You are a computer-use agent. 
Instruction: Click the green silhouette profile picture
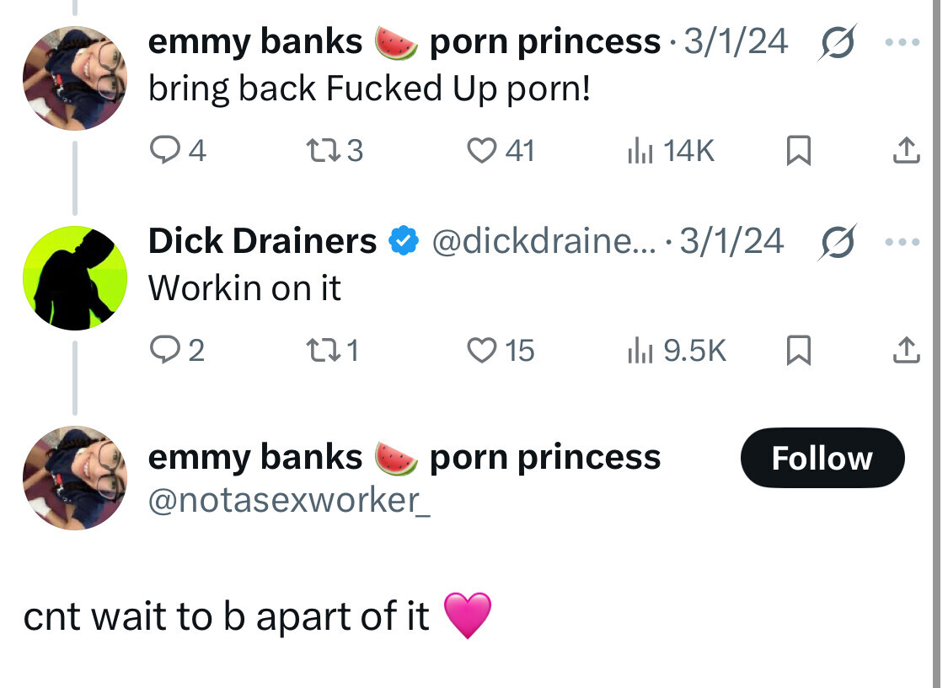pos(74,278)
